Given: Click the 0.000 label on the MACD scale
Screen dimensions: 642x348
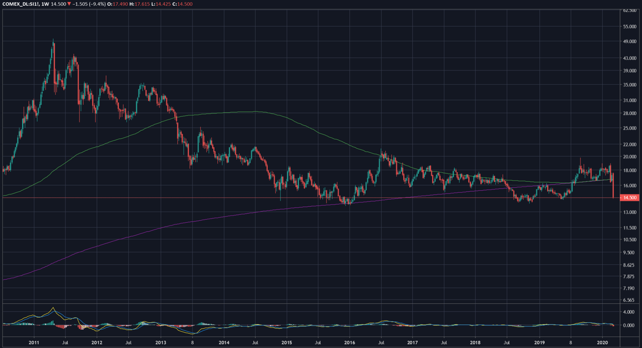Looking at the screenshot, I should 629,325.
